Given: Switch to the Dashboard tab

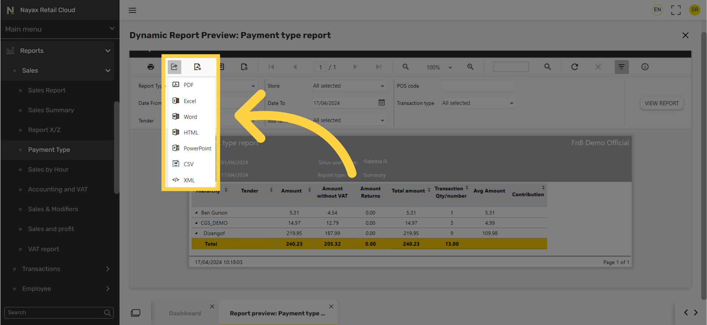Looking at the screenshot, I should coord(185,313).
